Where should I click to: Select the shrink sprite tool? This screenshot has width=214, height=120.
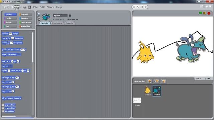(146, 7)
